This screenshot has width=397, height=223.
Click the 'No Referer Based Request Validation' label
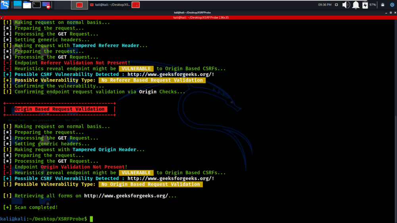(152, 80)
